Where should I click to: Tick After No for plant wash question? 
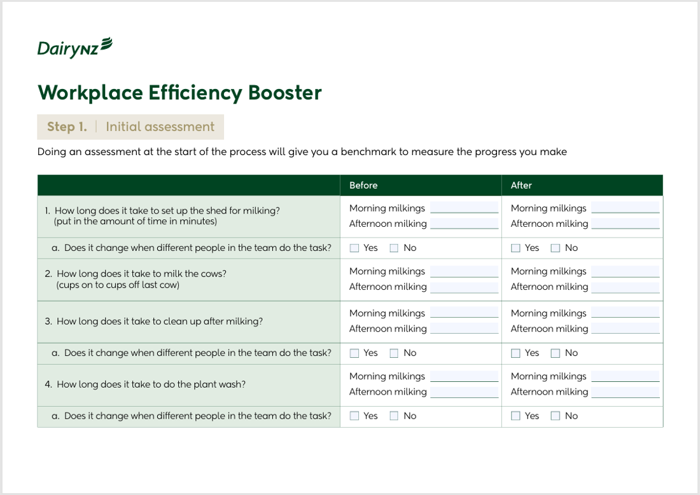point(556,416)
